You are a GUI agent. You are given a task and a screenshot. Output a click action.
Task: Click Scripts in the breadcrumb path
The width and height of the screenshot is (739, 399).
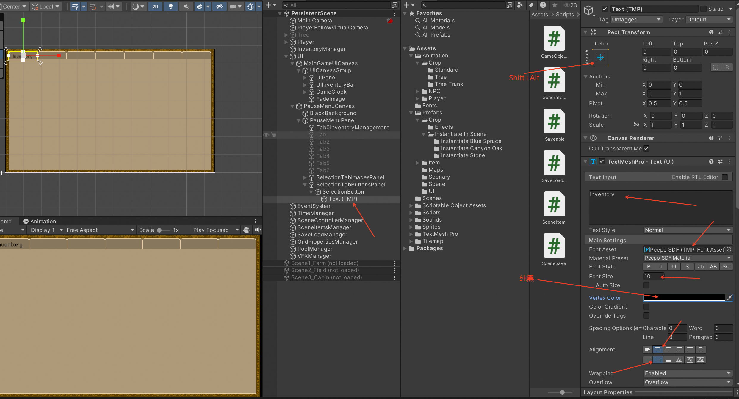pyautogui.click(x=565, y=15)
